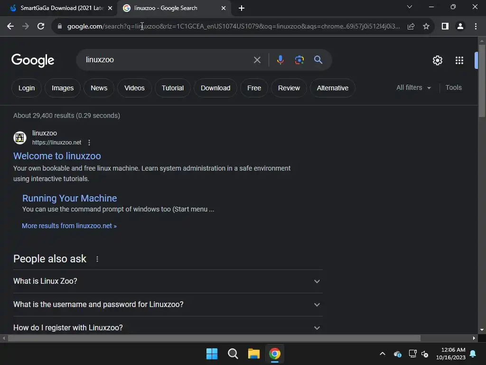Screen dimensions: 486x365
Task: Apply the Alternative filter chip
Action: pyautogui.click(x=332, y=88)
